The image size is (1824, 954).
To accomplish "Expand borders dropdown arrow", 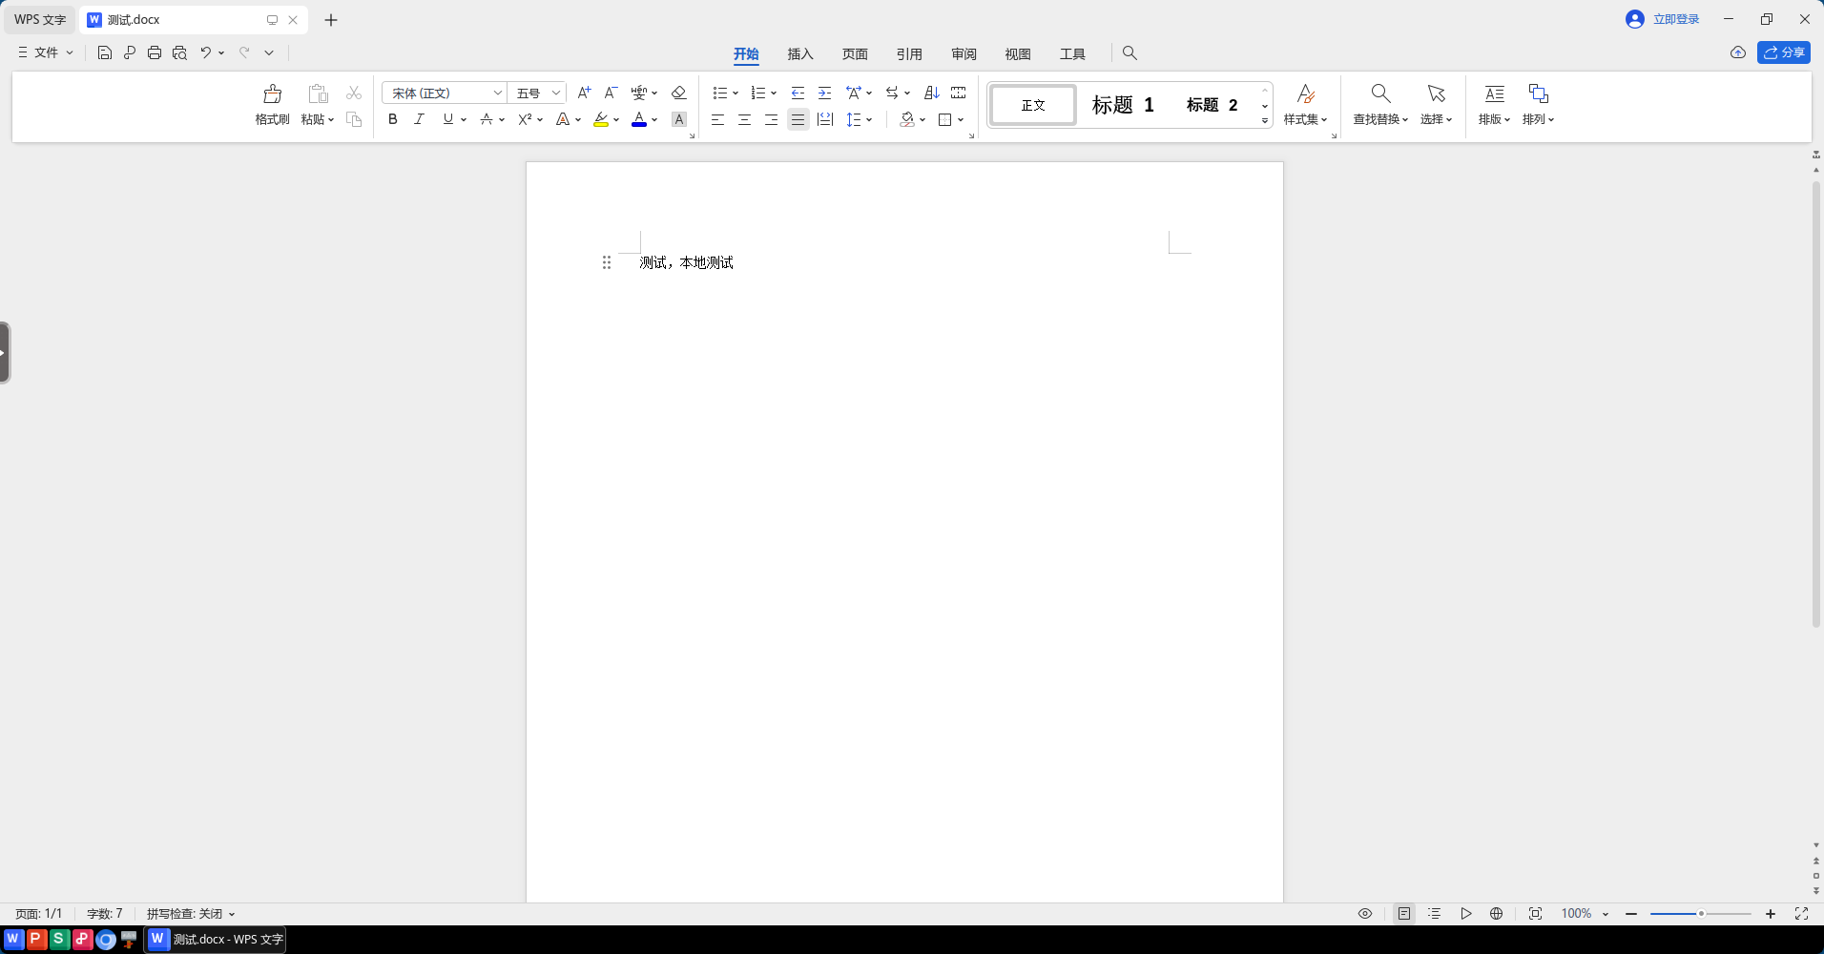I will pos(961,119).
